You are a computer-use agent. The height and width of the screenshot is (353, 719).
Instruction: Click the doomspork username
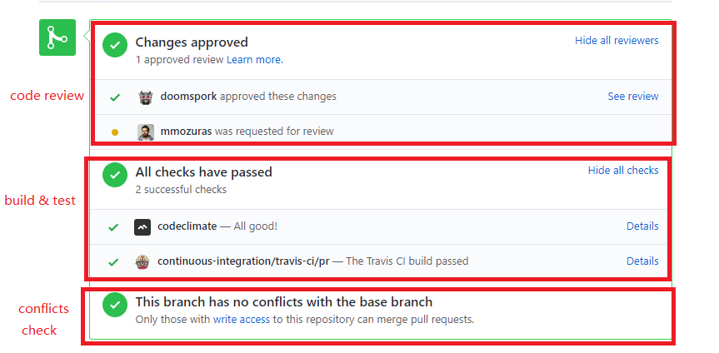coord(188,97)
